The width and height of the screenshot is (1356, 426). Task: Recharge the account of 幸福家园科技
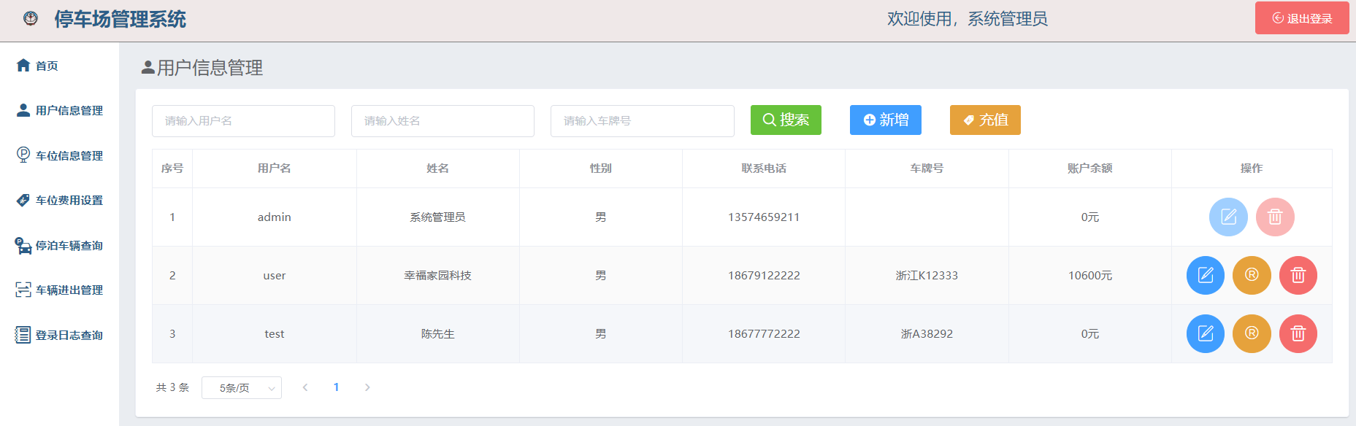(1252, 275)
